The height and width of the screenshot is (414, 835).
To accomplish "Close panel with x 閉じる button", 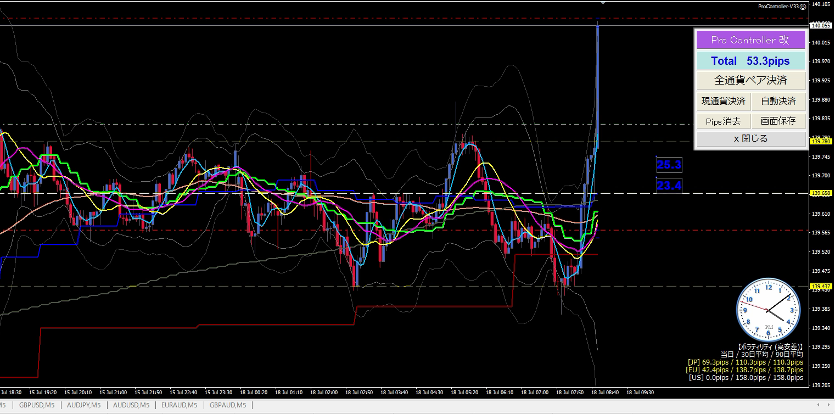I will (751, 139).
